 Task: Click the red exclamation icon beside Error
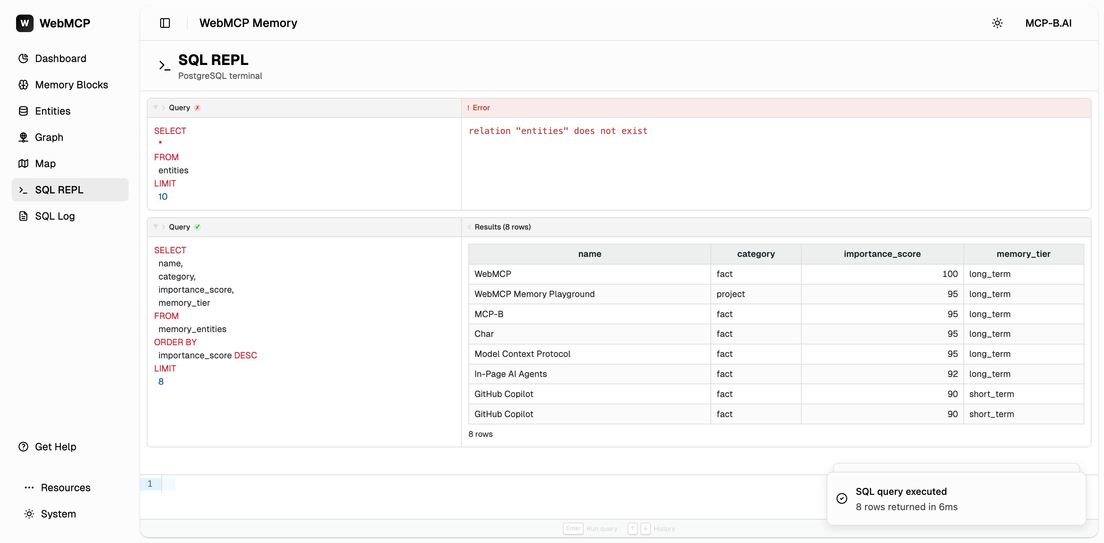[468, 108]
